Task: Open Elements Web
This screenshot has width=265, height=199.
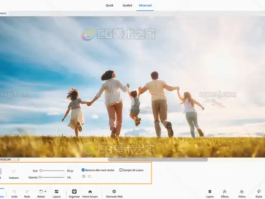Action: click(x=114, y=194)
